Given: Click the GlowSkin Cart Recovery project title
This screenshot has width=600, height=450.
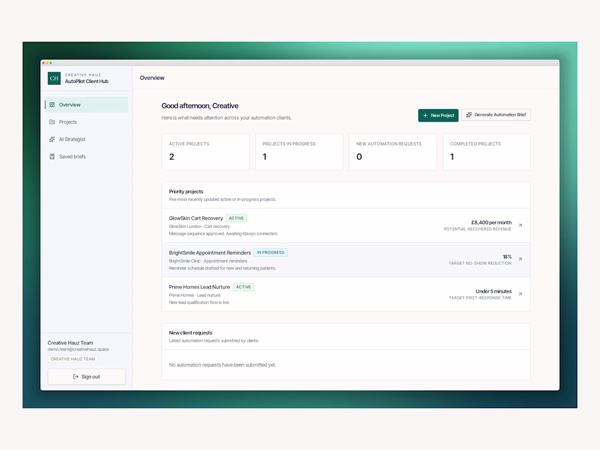Looking at the screenshot, I should point(196,218).
